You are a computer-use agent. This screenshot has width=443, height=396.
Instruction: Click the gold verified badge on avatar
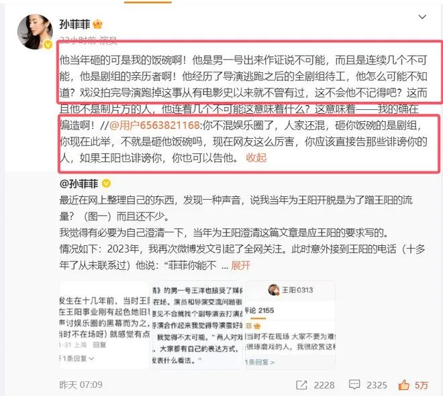coord(48,44)
